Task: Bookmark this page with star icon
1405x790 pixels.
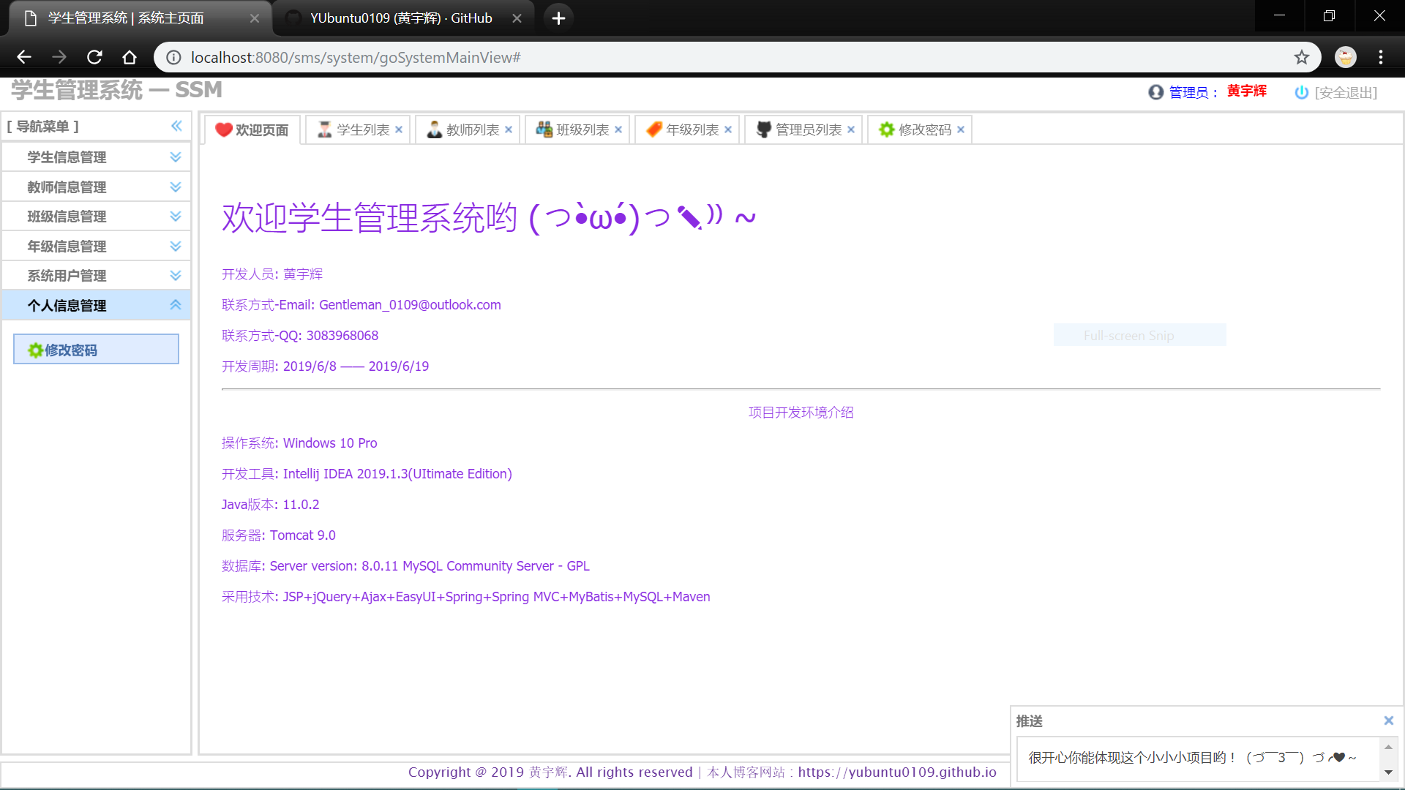Action: coord(1301,57)
